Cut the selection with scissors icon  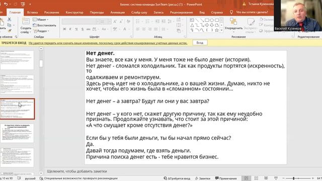click(9, 19)
